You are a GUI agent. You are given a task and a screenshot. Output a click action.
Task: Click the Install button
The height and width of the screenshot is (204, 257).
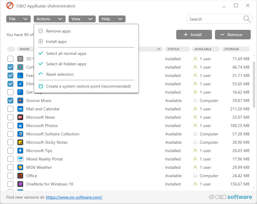click(x=194, y=35)
